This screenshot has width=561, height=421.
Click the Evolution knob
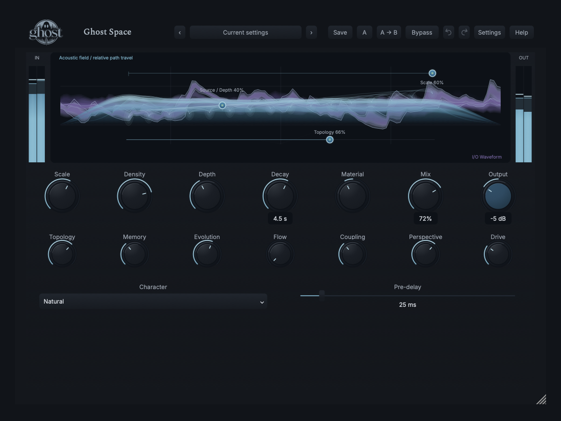click(x=207, y=254)
